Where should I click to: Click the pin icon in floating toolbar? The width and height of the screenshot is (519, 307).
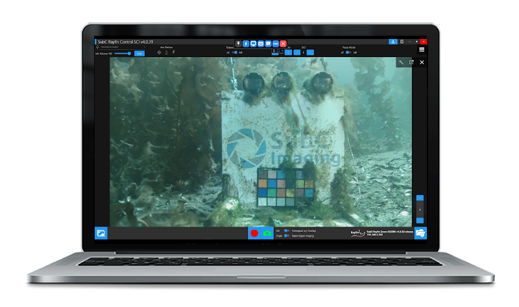click(x=238, y=43)
